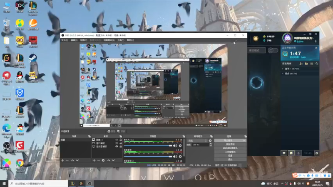Open File menu in OBS
Screen dimensions: 333x187
(65, 40)
